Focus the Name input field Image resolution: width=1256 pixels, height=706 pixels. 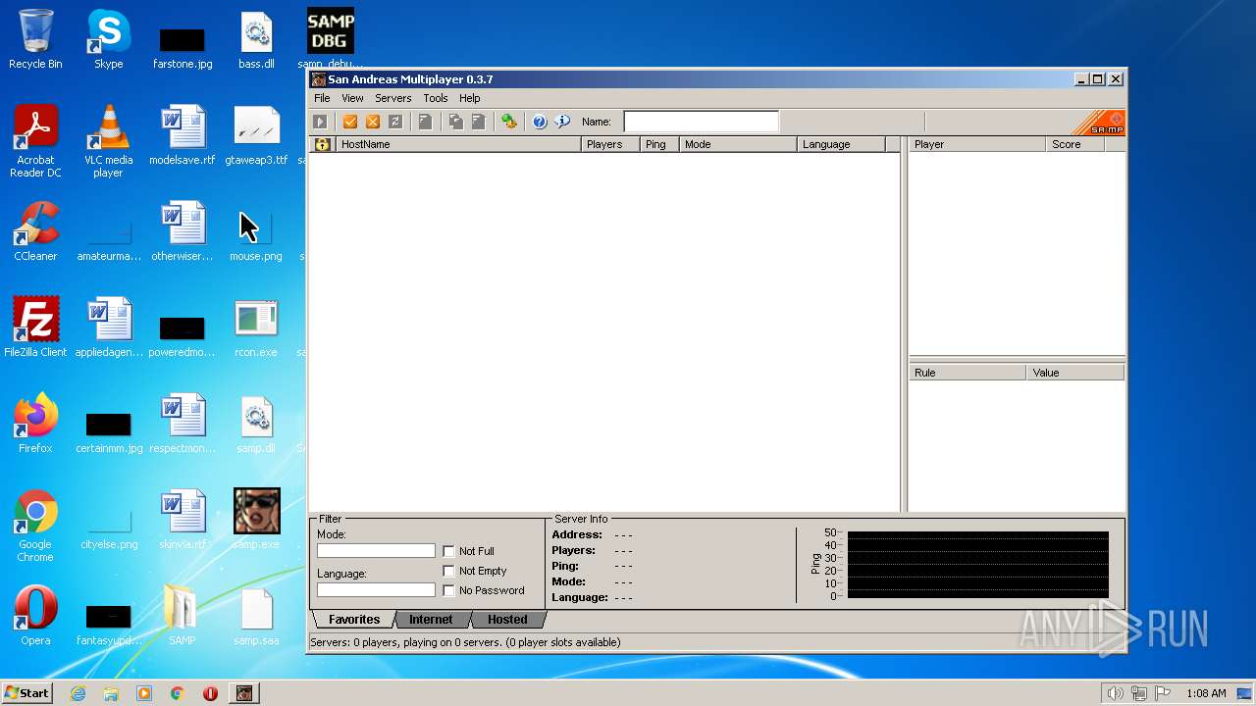point(702,122)
